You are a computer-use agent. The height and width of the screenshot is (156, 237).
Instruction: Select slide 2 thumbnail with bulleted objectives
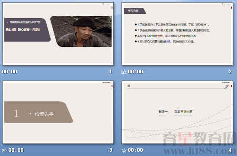pos(177,34)
